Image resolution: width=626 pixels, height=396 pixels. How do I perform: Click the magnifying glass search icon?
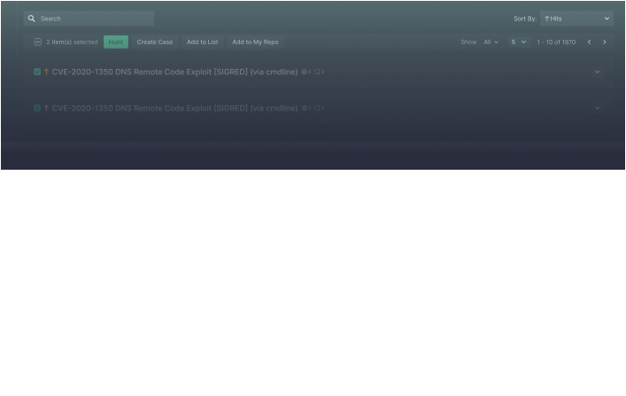coord(32,19)
